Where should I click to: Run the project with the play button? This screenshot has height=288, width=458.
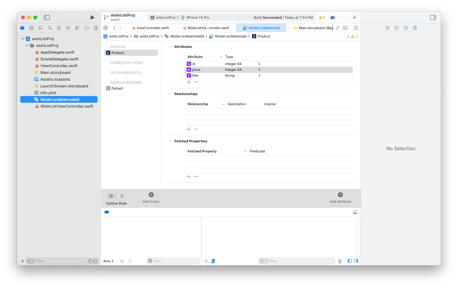click(x=92, y=17)
